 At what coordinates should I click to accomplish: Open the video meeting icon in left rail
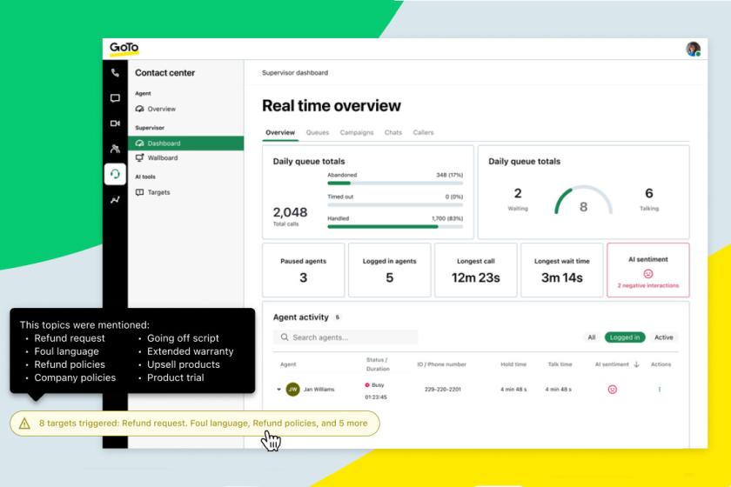(115, 123)
